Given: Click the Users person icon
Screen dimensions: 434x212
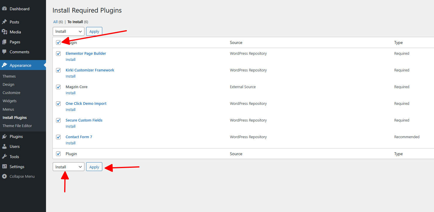Looking at the screenshot, I should (x=4, y=146).
